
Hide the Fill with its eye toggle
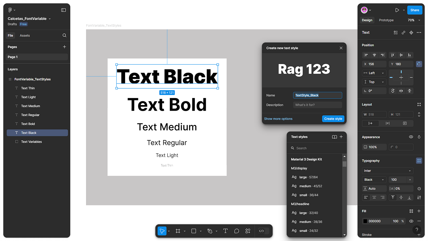[411, 221]
